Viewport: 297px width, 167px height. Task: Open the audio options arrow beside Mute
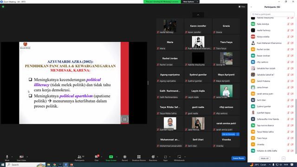tap(12, 157)
